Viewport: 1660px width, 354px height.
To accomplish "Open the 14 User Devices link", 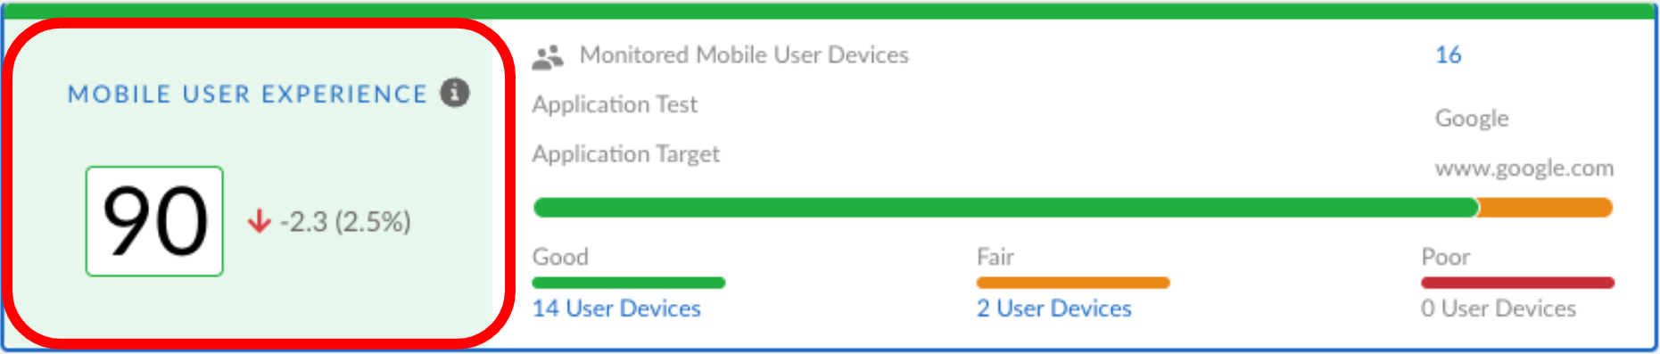I will point(616,309).
